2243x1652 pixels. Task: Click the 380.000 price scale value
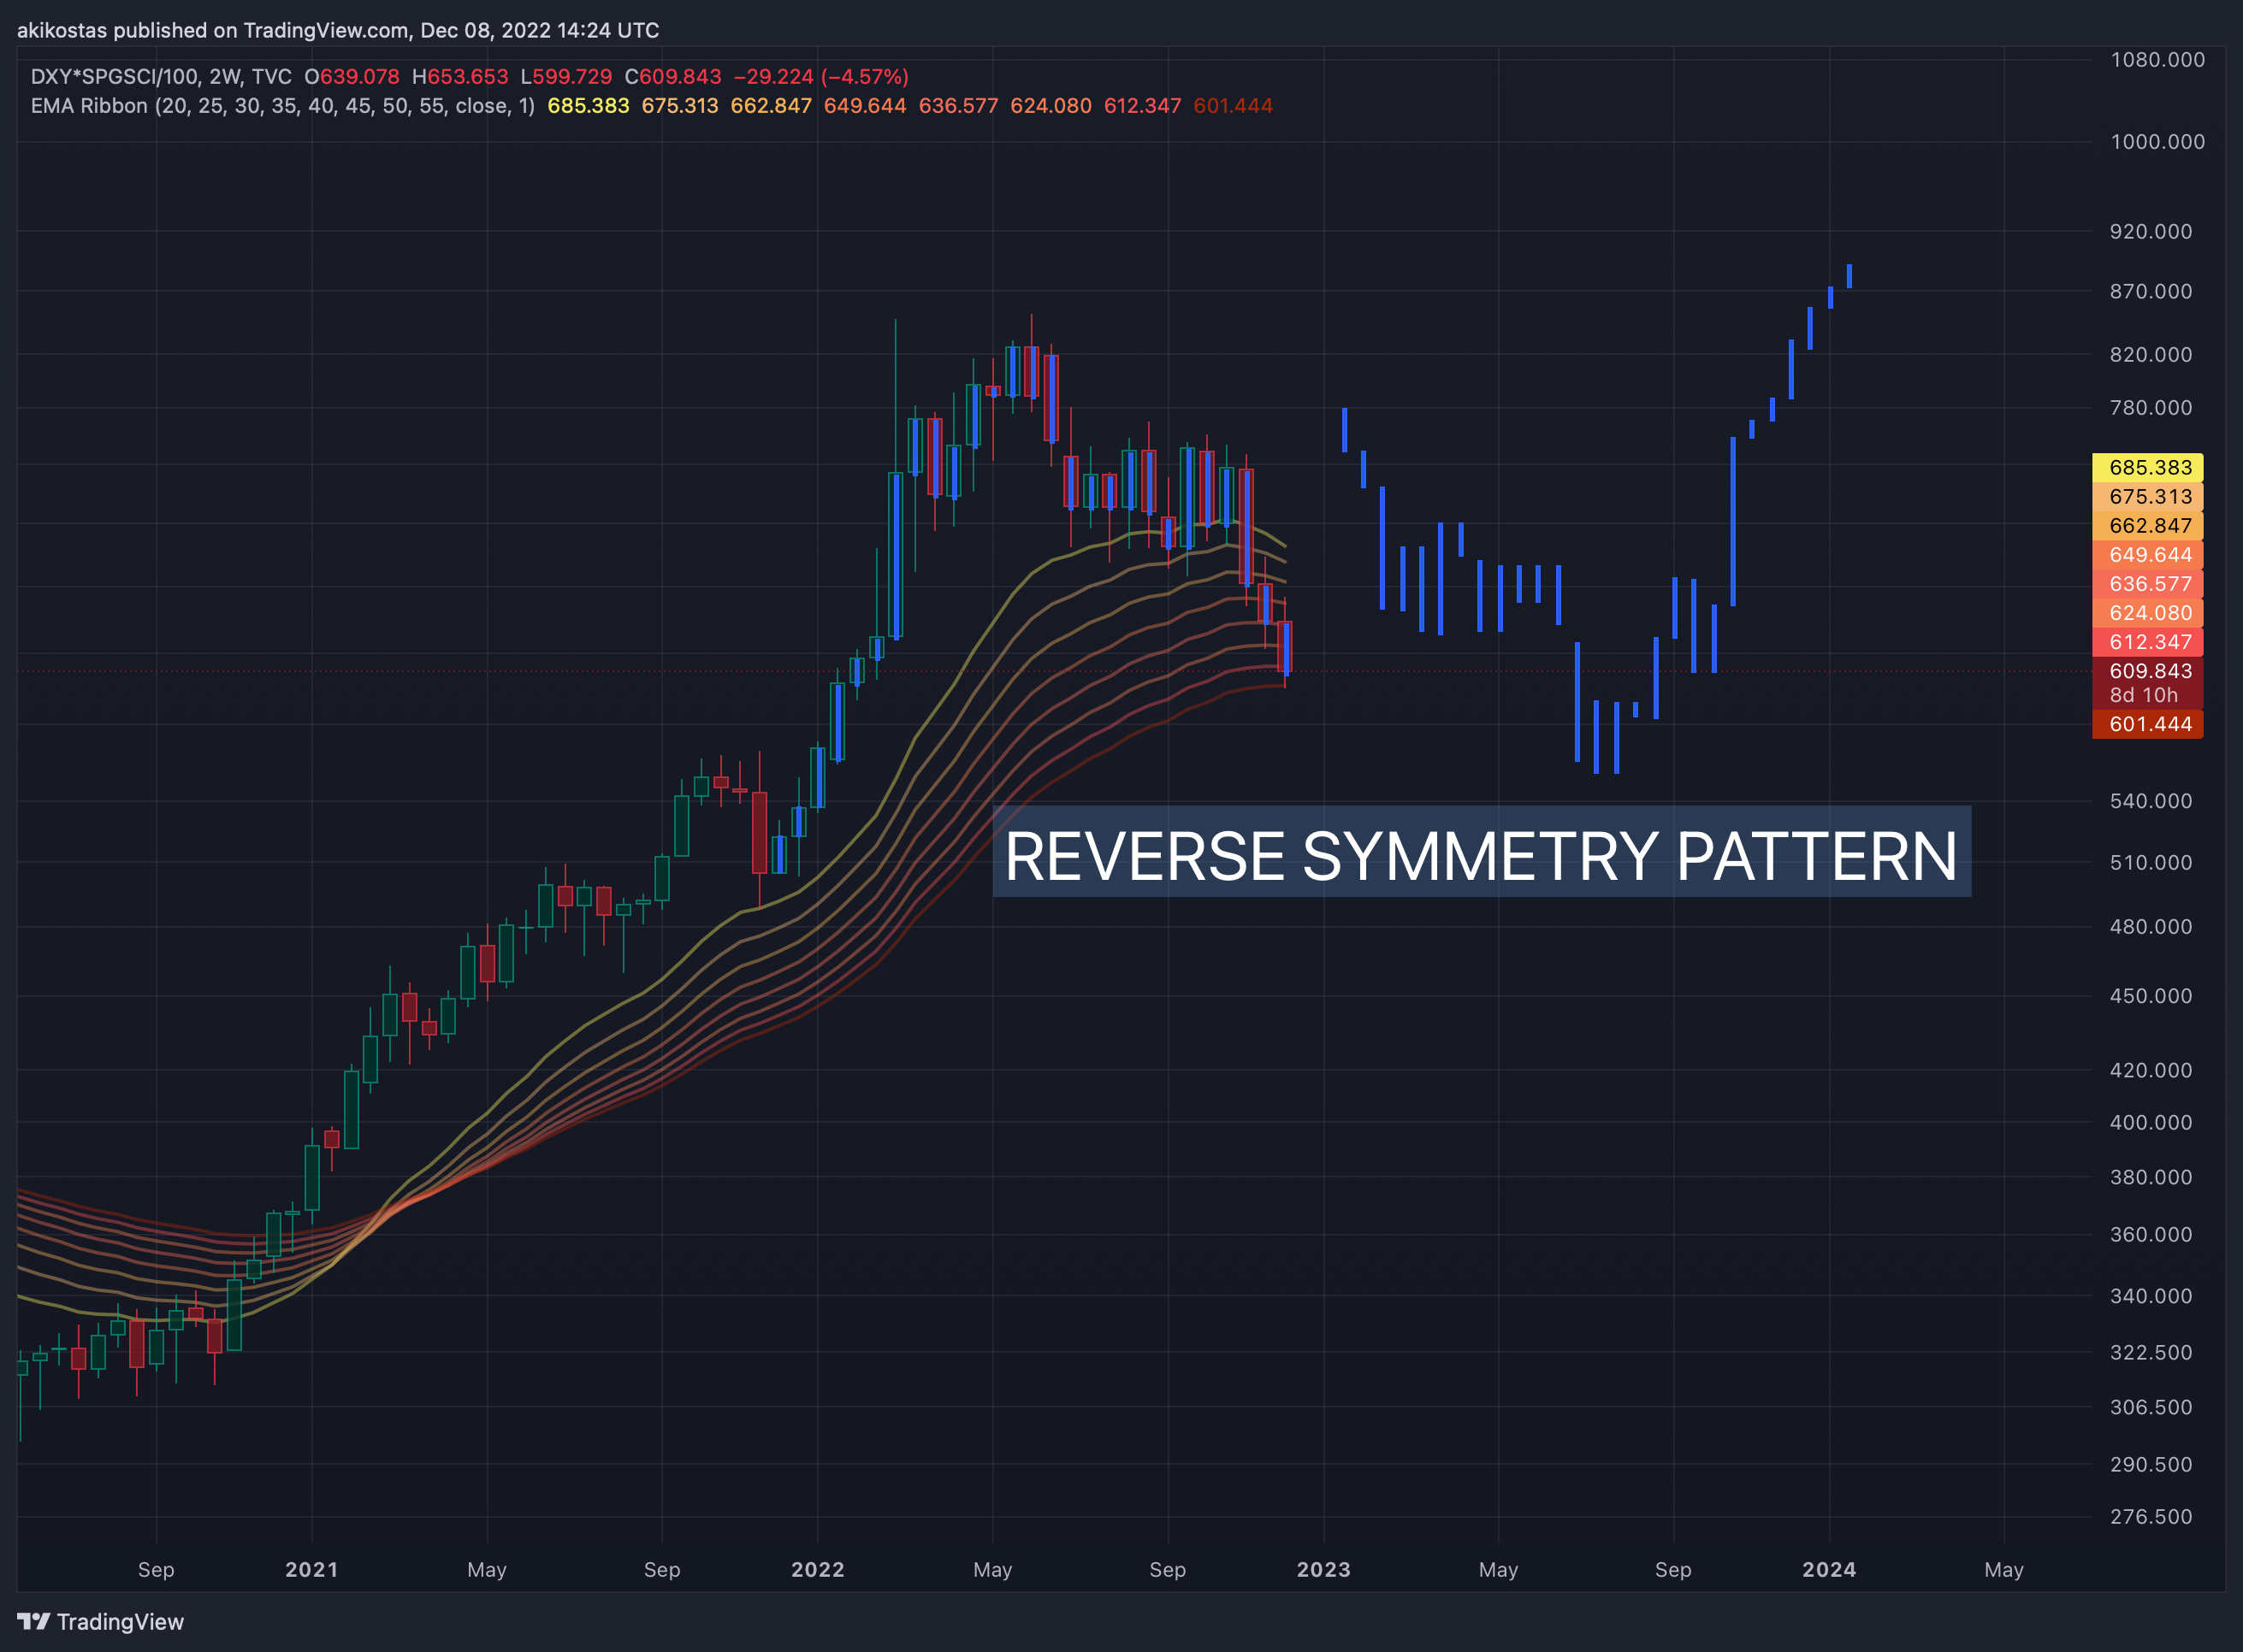2150,1177
